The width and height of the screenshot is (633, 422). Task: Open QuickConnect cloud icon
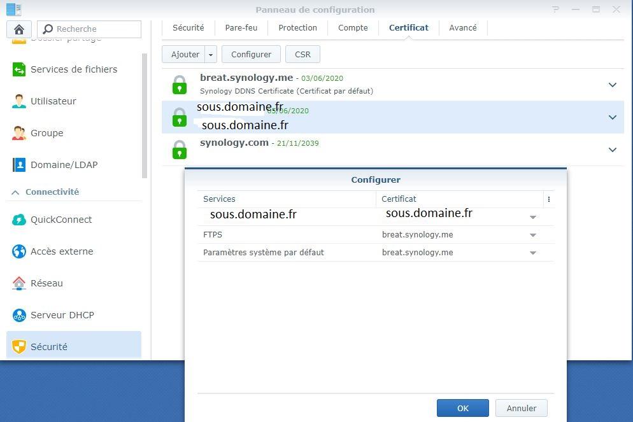click(19, 220)
